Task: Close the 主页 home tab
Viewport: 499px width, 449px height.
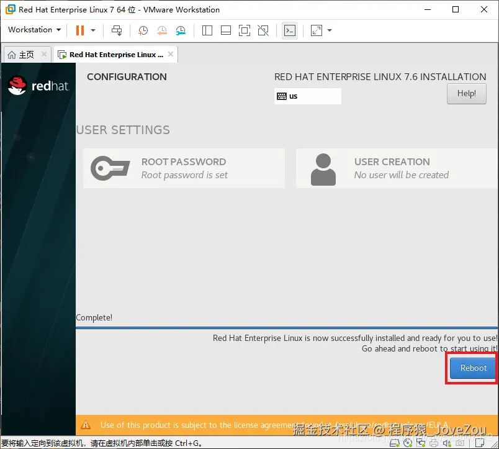Action: coord(44,54)
